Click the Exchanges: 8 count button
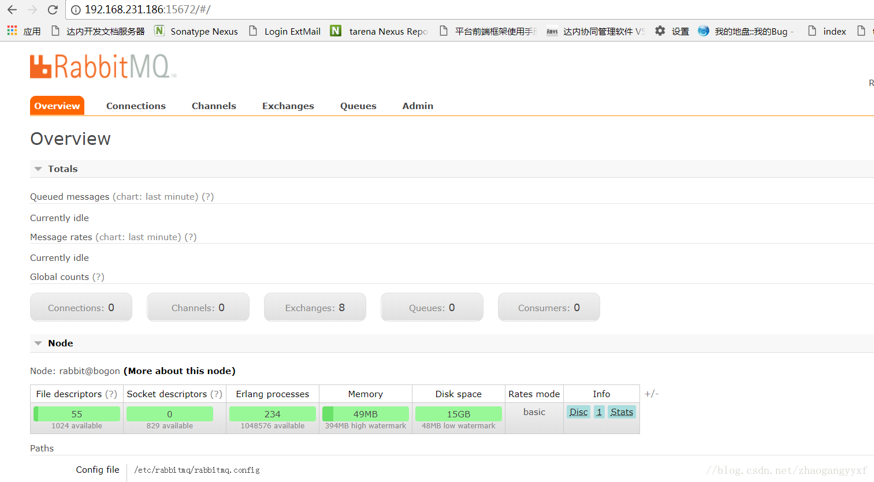 point(315,307)
